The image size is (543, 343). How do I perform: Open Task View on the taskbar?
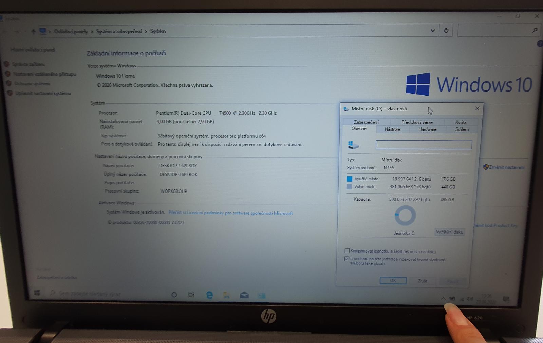(191, 295)
